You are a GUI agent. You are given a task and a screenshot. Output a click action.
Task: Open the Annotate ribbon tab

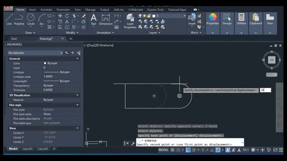[46, 10]
